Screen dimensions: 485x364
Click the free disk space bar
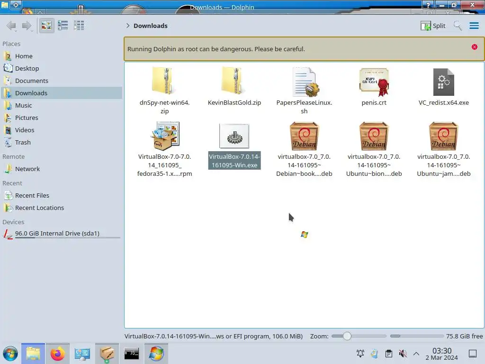coord(417,336)
